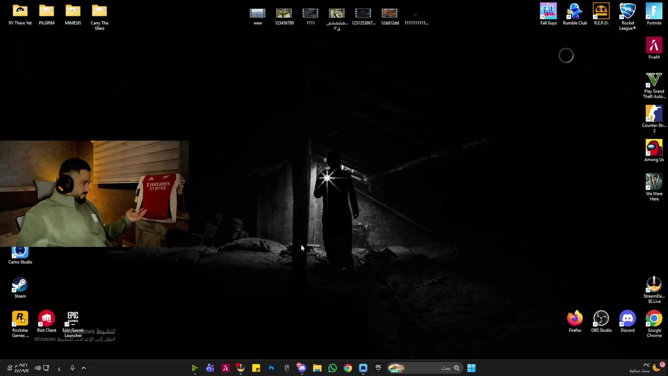Open the network tray icon
The width and height of the screenshot is (668, 376).
coord(46,368)
